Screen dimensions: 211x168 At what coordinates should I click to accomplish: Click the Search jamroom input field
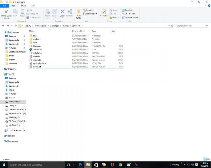(x=191, y=26)
